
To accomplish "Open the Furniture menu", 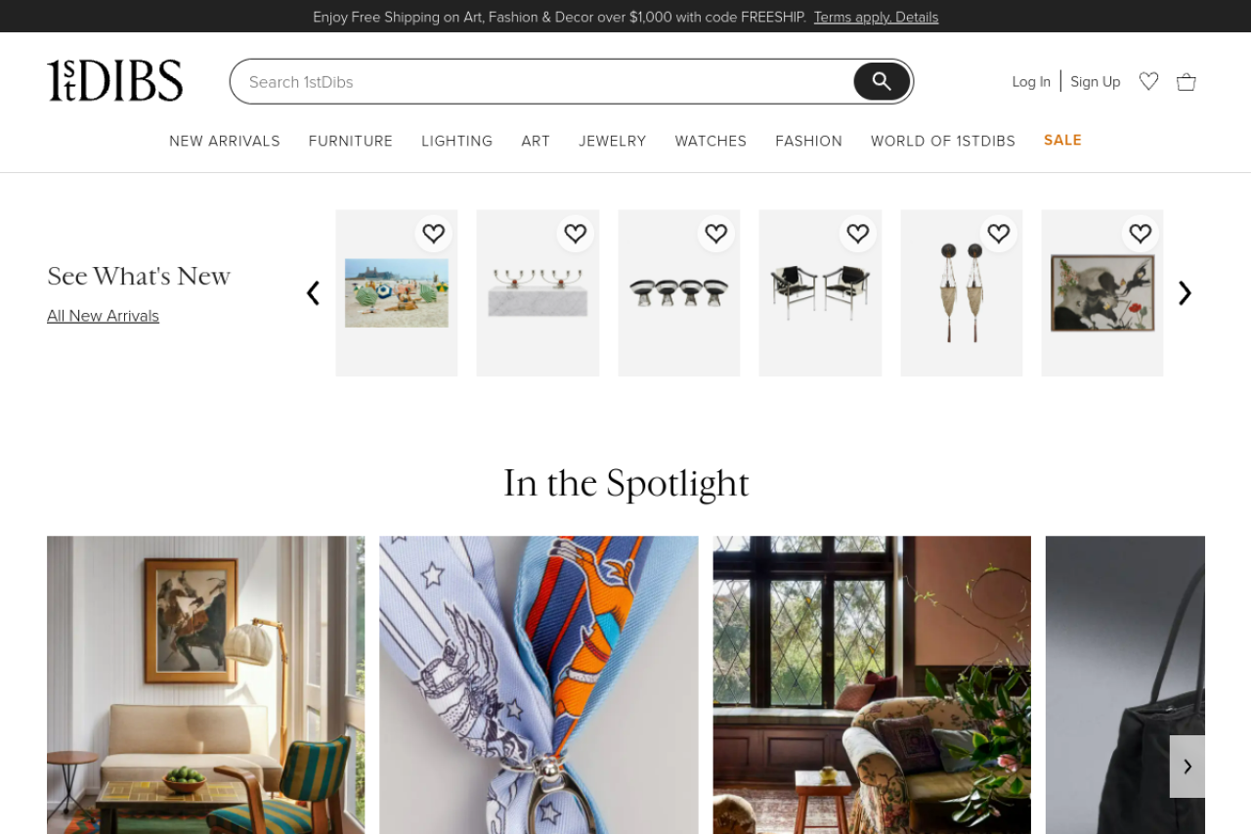I will click(x=351, y=141).
